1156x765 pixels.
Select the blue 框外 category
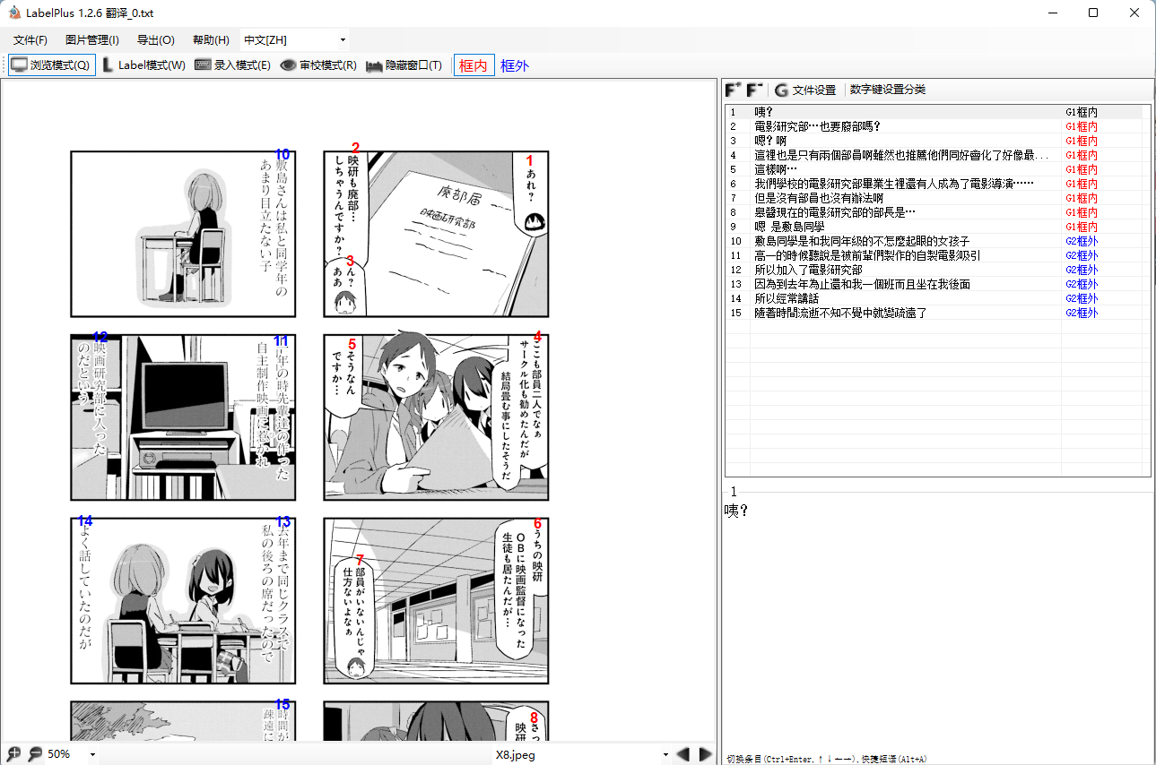[515, 65]
